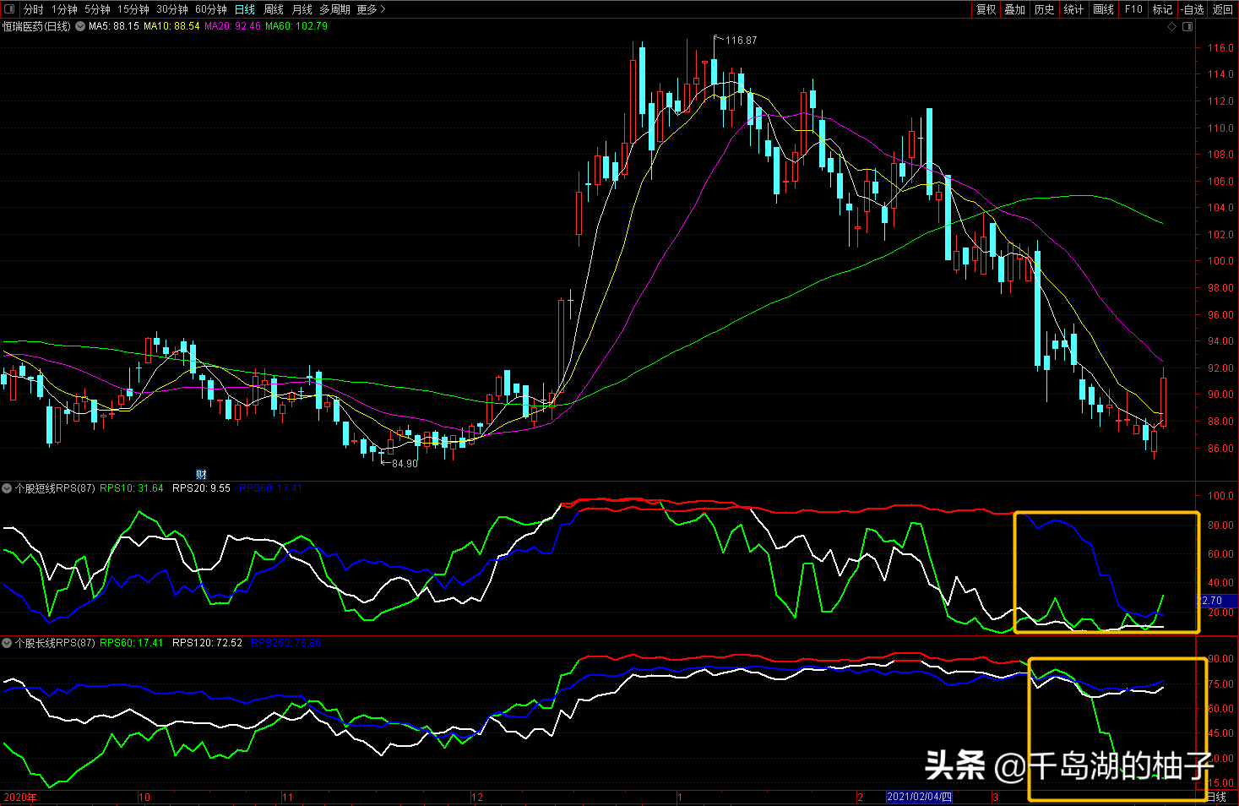This screenshot has width=1239, height=806.
Task: Click the RPS60: 17.41 label in long-term panel
Action: coord(132,643)
